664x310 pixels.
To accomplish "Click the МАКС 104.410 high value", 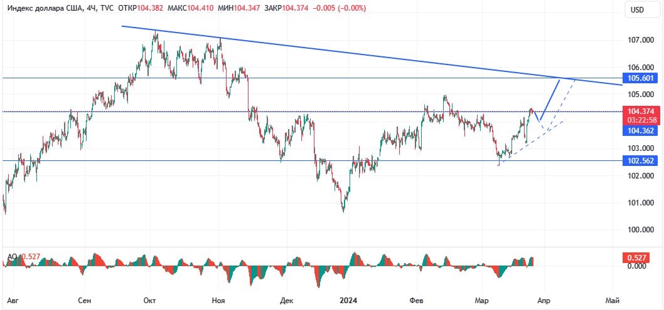I will tap(191, 8).
